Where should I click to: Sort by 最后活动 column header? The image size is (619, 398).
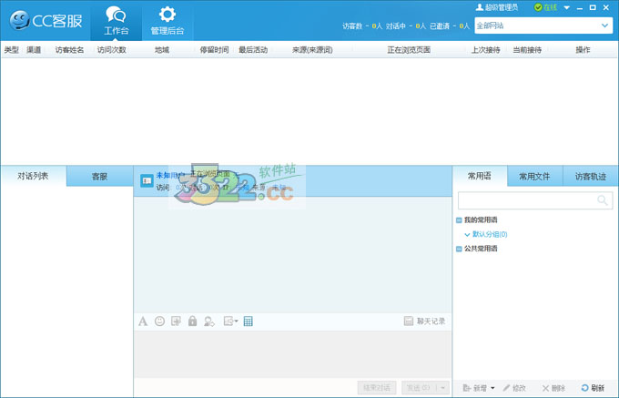253,50
